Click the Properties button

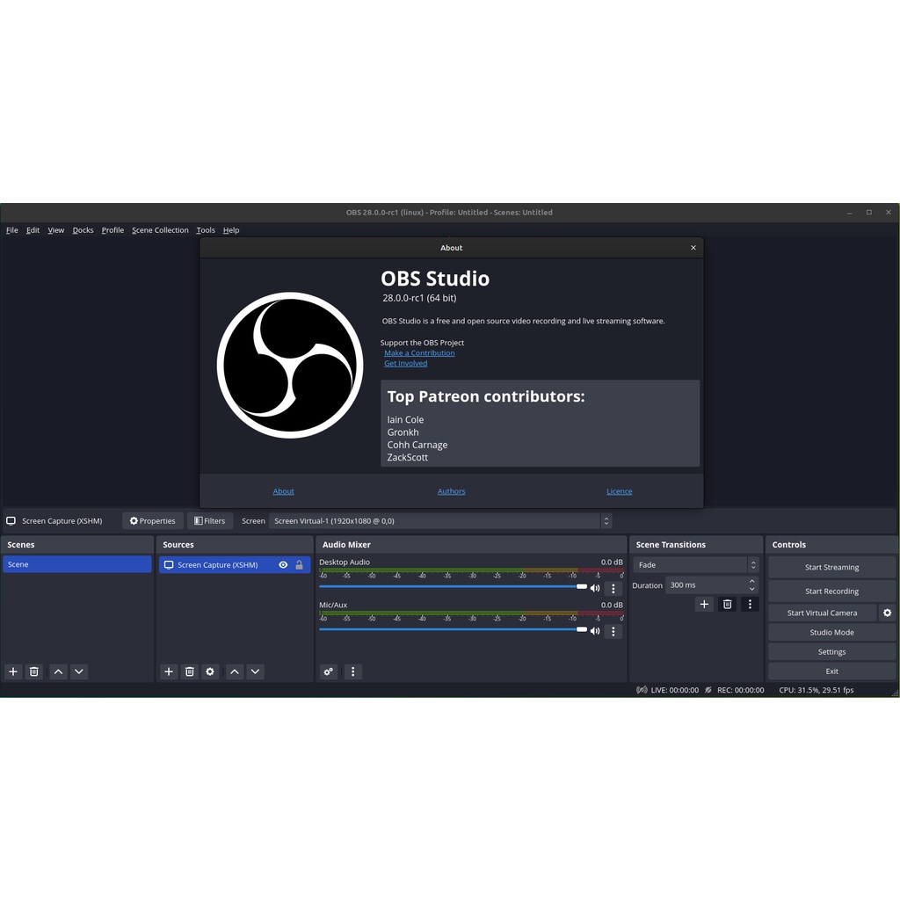[x=153, y=521]
